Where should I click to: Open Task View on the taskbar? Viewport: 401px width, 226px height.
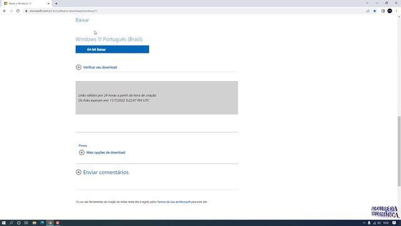point(26,223)
